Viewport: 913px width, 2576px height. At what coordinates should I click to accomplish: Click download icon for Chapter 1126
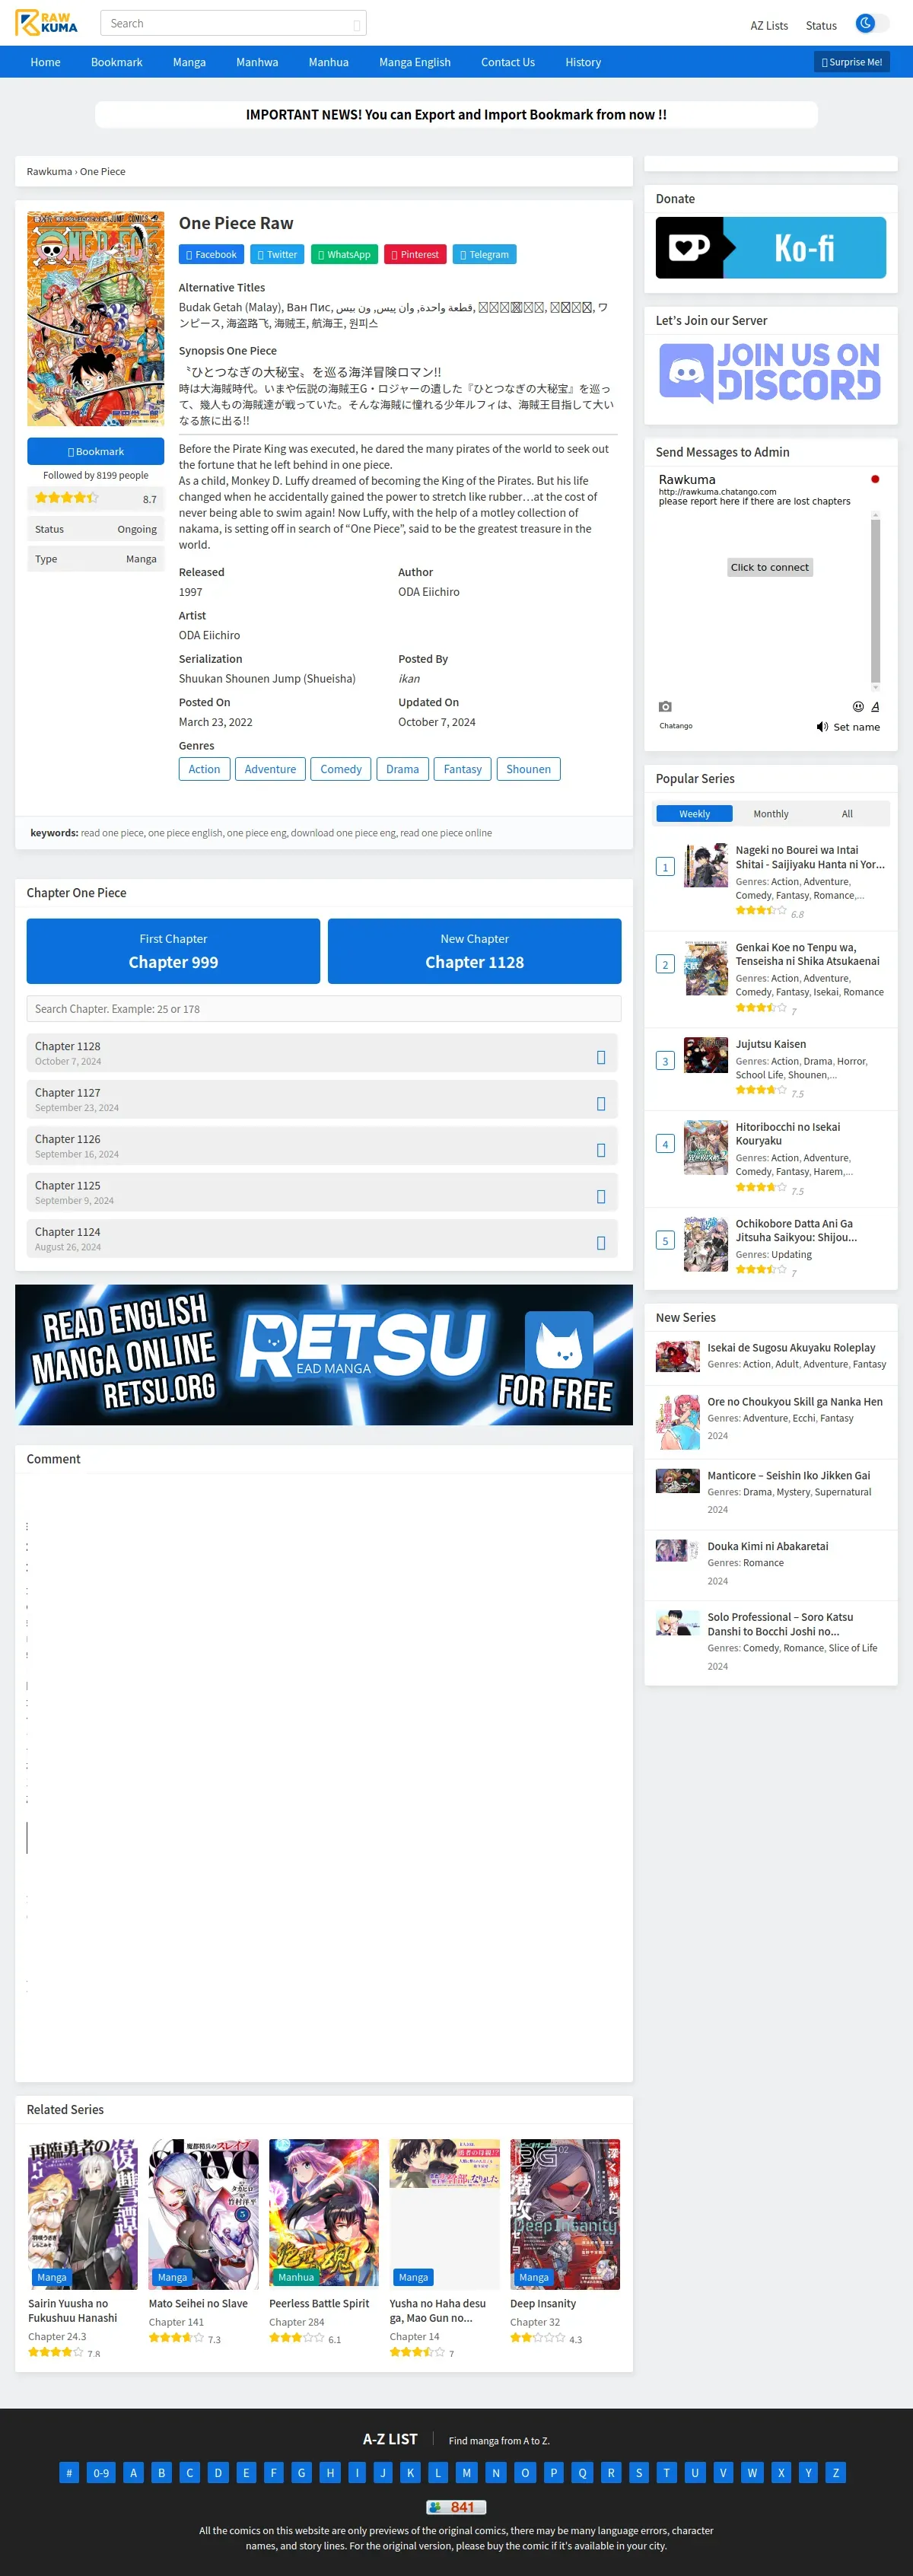point(601,1150)
